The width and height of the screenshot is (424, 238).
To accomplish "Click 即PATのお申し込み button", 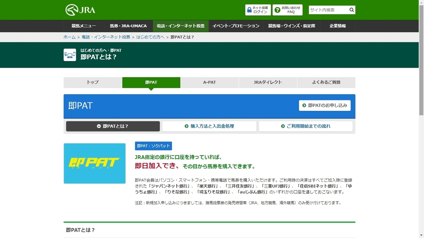I will pos(325,105).
